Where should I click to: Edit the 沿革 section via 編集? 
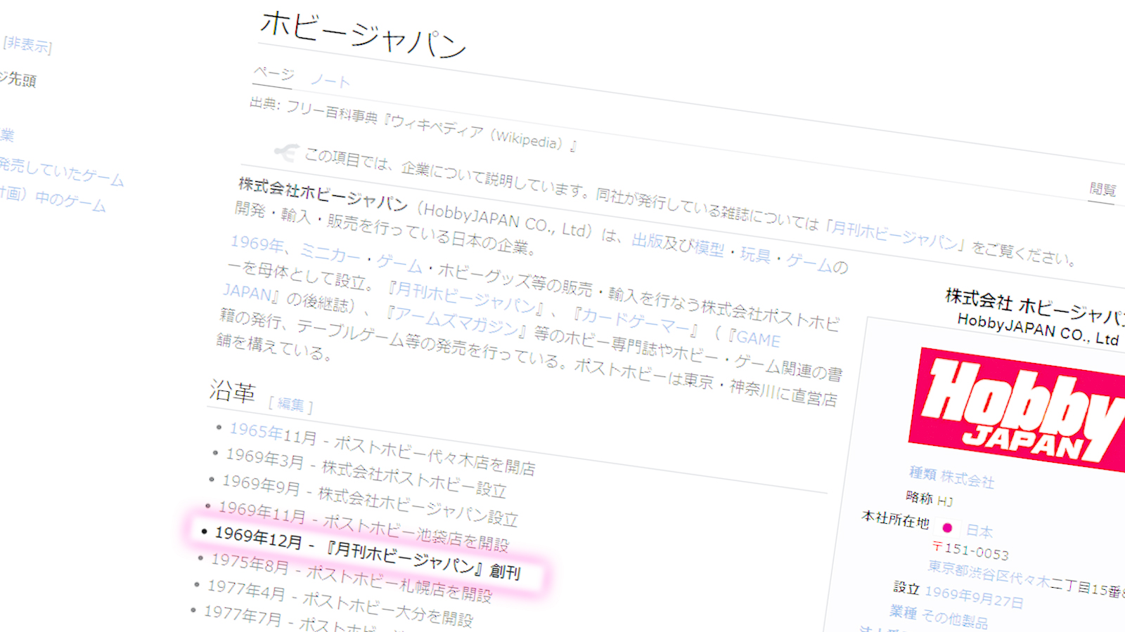coord(291,404)
